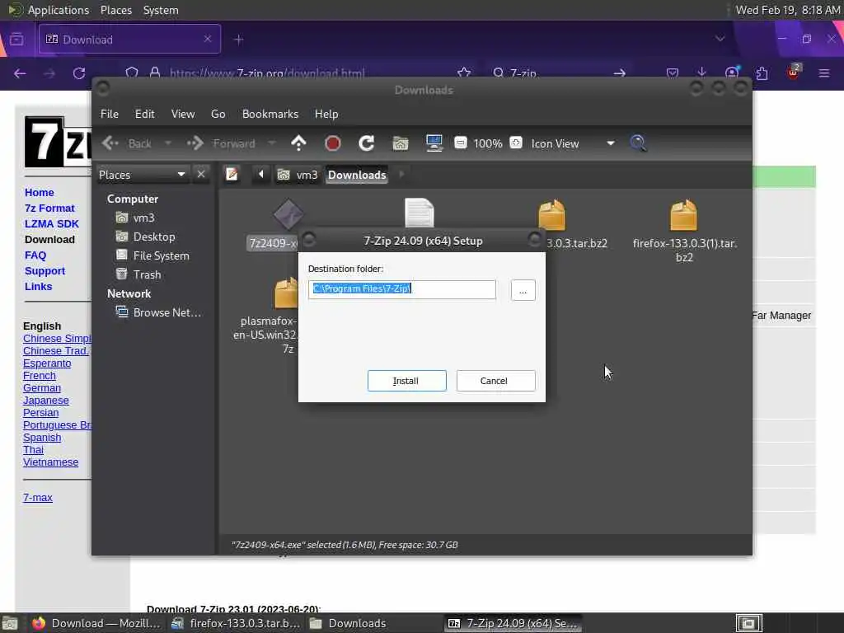Open the 7z Format link

49,209
